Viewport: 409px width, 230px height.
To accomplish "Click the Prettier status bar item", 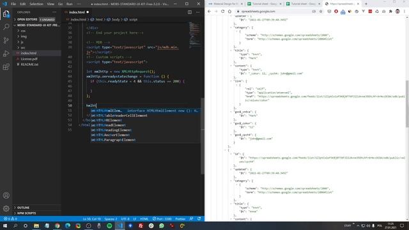I will point(180,218).
